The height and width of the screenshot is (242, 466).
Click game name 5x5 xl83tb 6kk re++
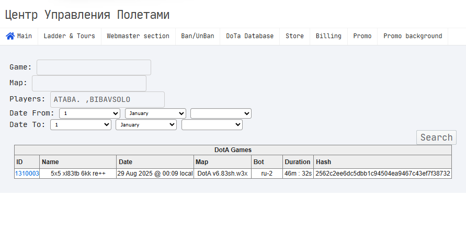click(x=78, y=174)
